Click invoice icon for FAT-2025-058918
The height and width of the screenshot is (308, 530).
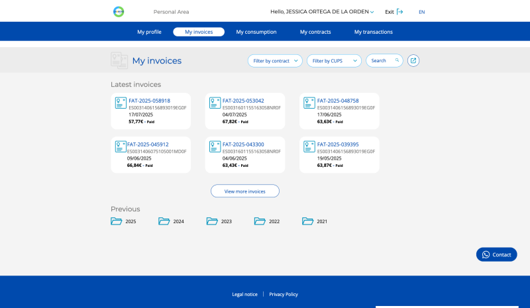[121, 103]
